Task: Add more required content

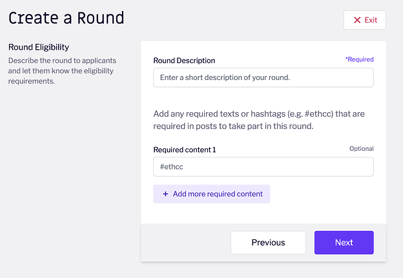Action: tap(212, 194)
